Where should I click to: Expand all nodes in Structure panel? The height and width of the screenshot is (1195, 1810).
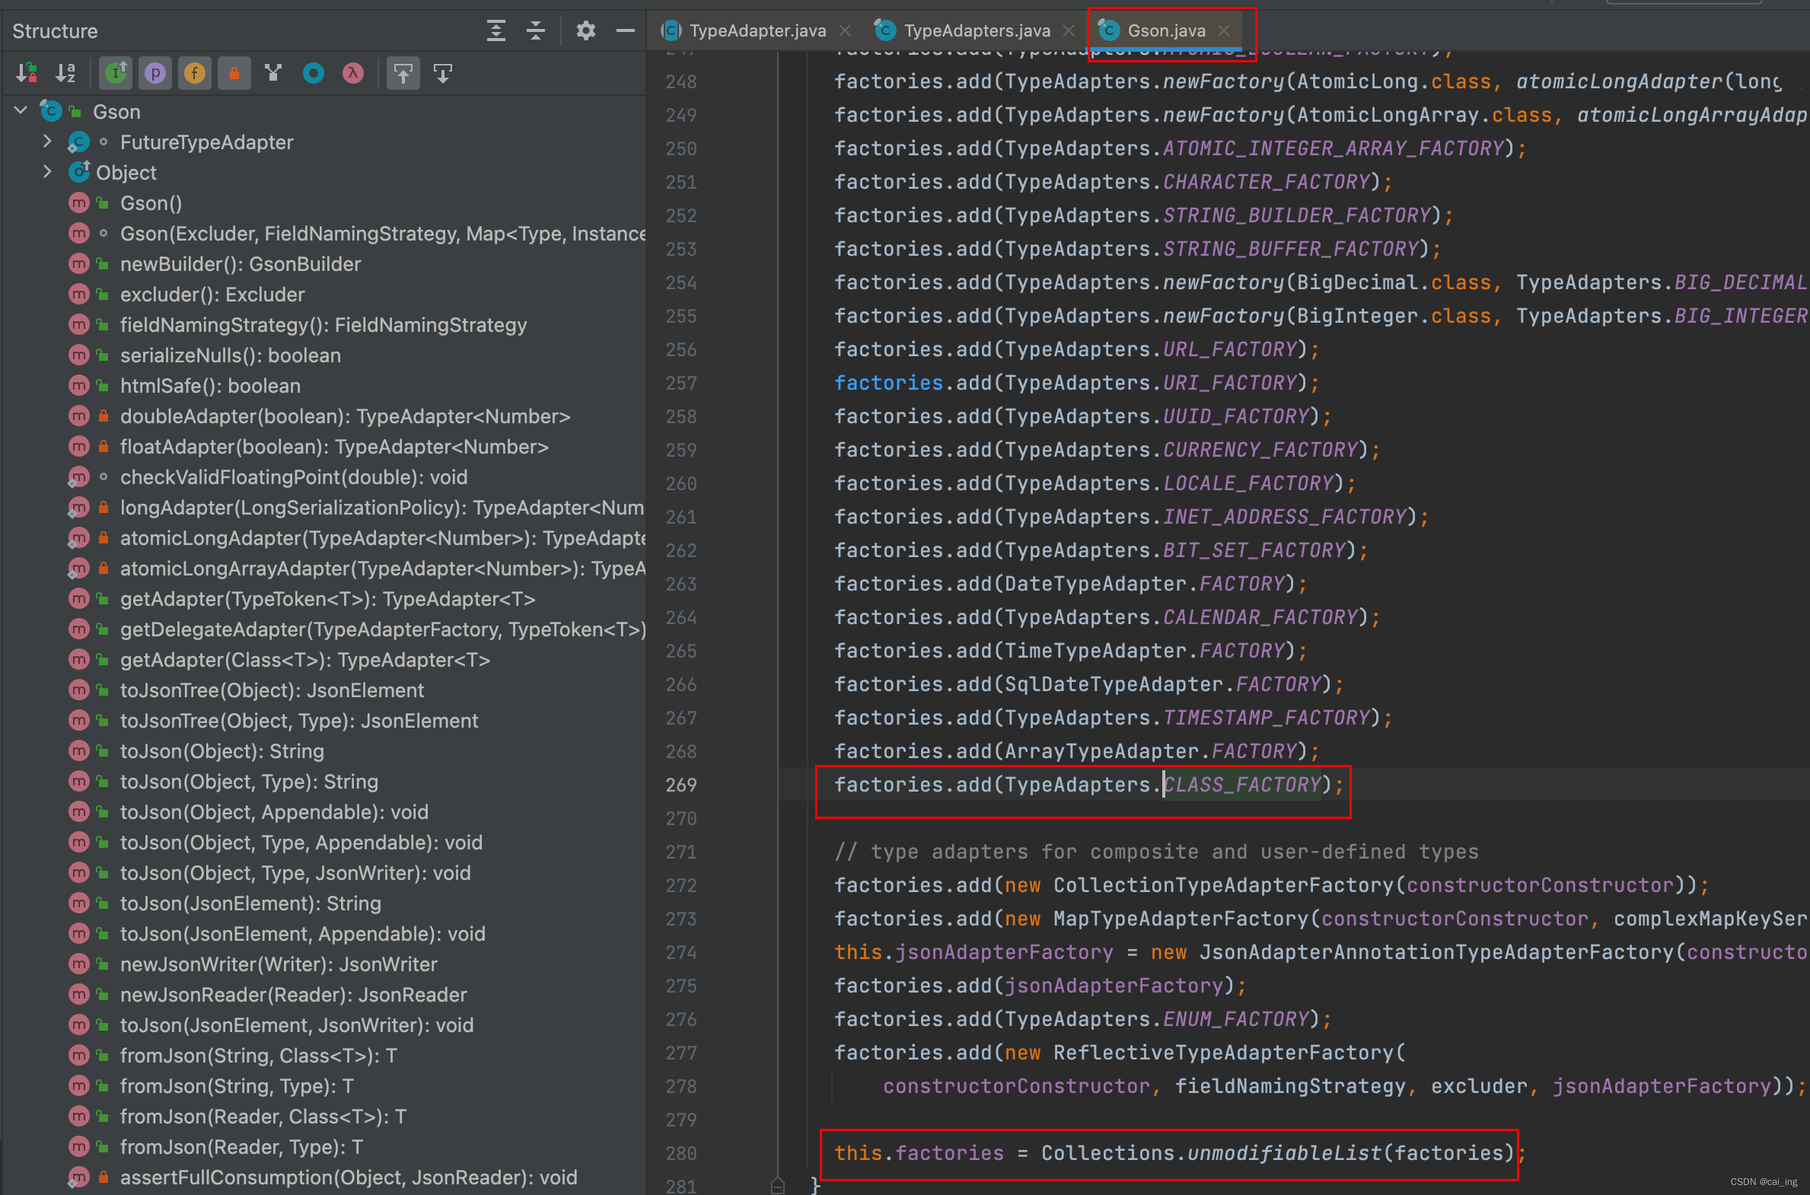coord(496,30)
